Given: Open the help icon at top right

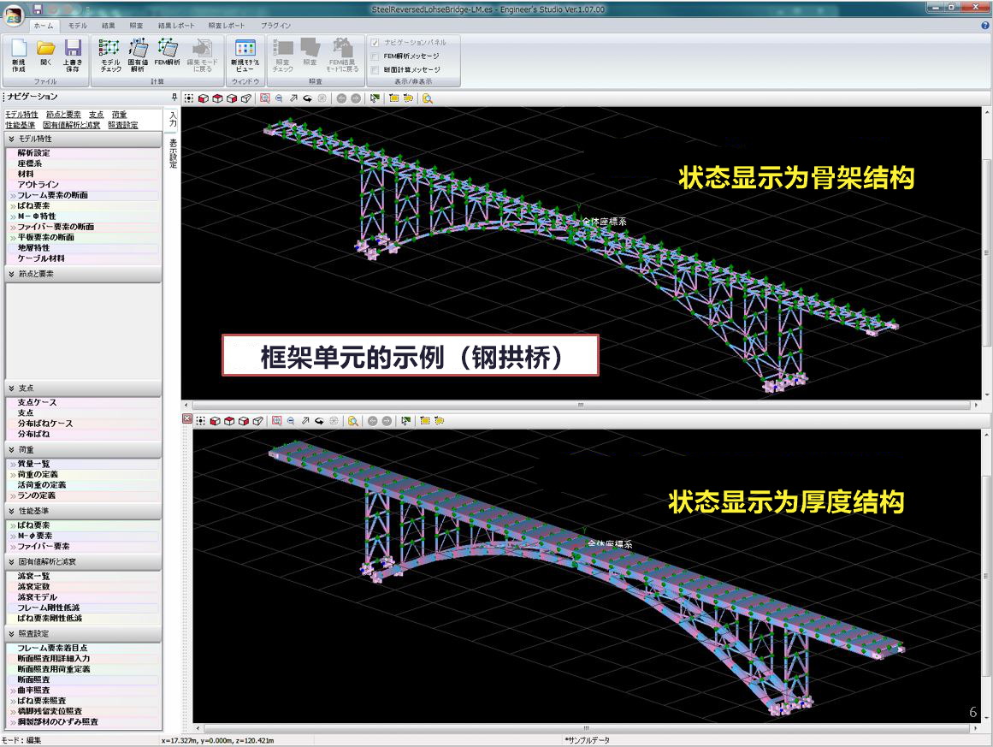Looking at the screenshot, I should 984,26.
